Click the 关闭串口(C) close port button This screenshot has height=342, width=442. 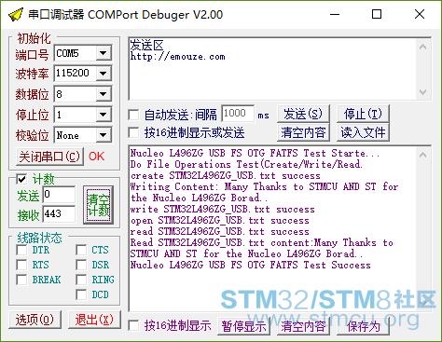49,157
